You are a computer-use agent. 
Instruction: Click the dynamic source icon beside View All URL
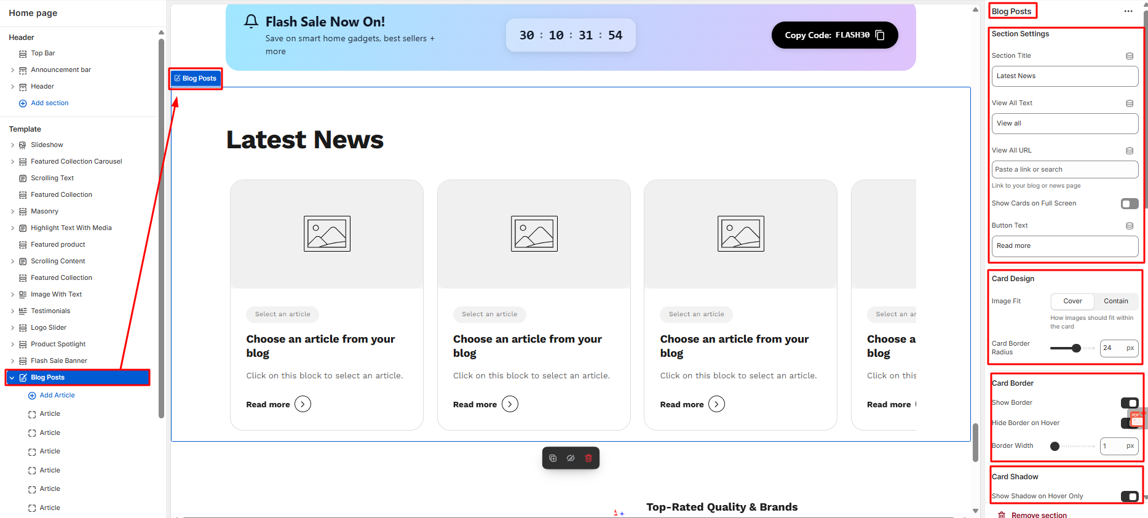point(1129,151)
